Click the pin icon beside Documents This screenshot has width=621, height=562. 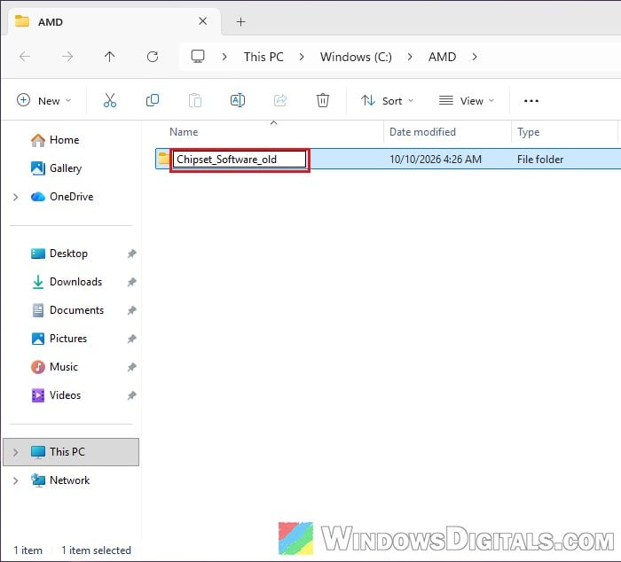131,310
